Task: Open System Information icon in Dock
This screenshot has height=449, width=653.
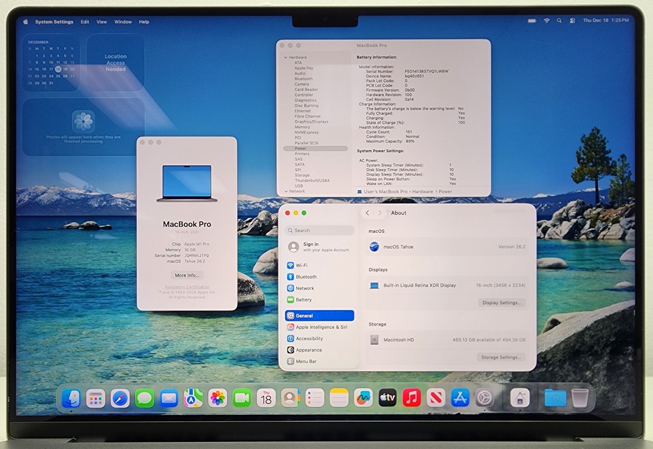Action: pyautogui.click(x=520, y=398)
